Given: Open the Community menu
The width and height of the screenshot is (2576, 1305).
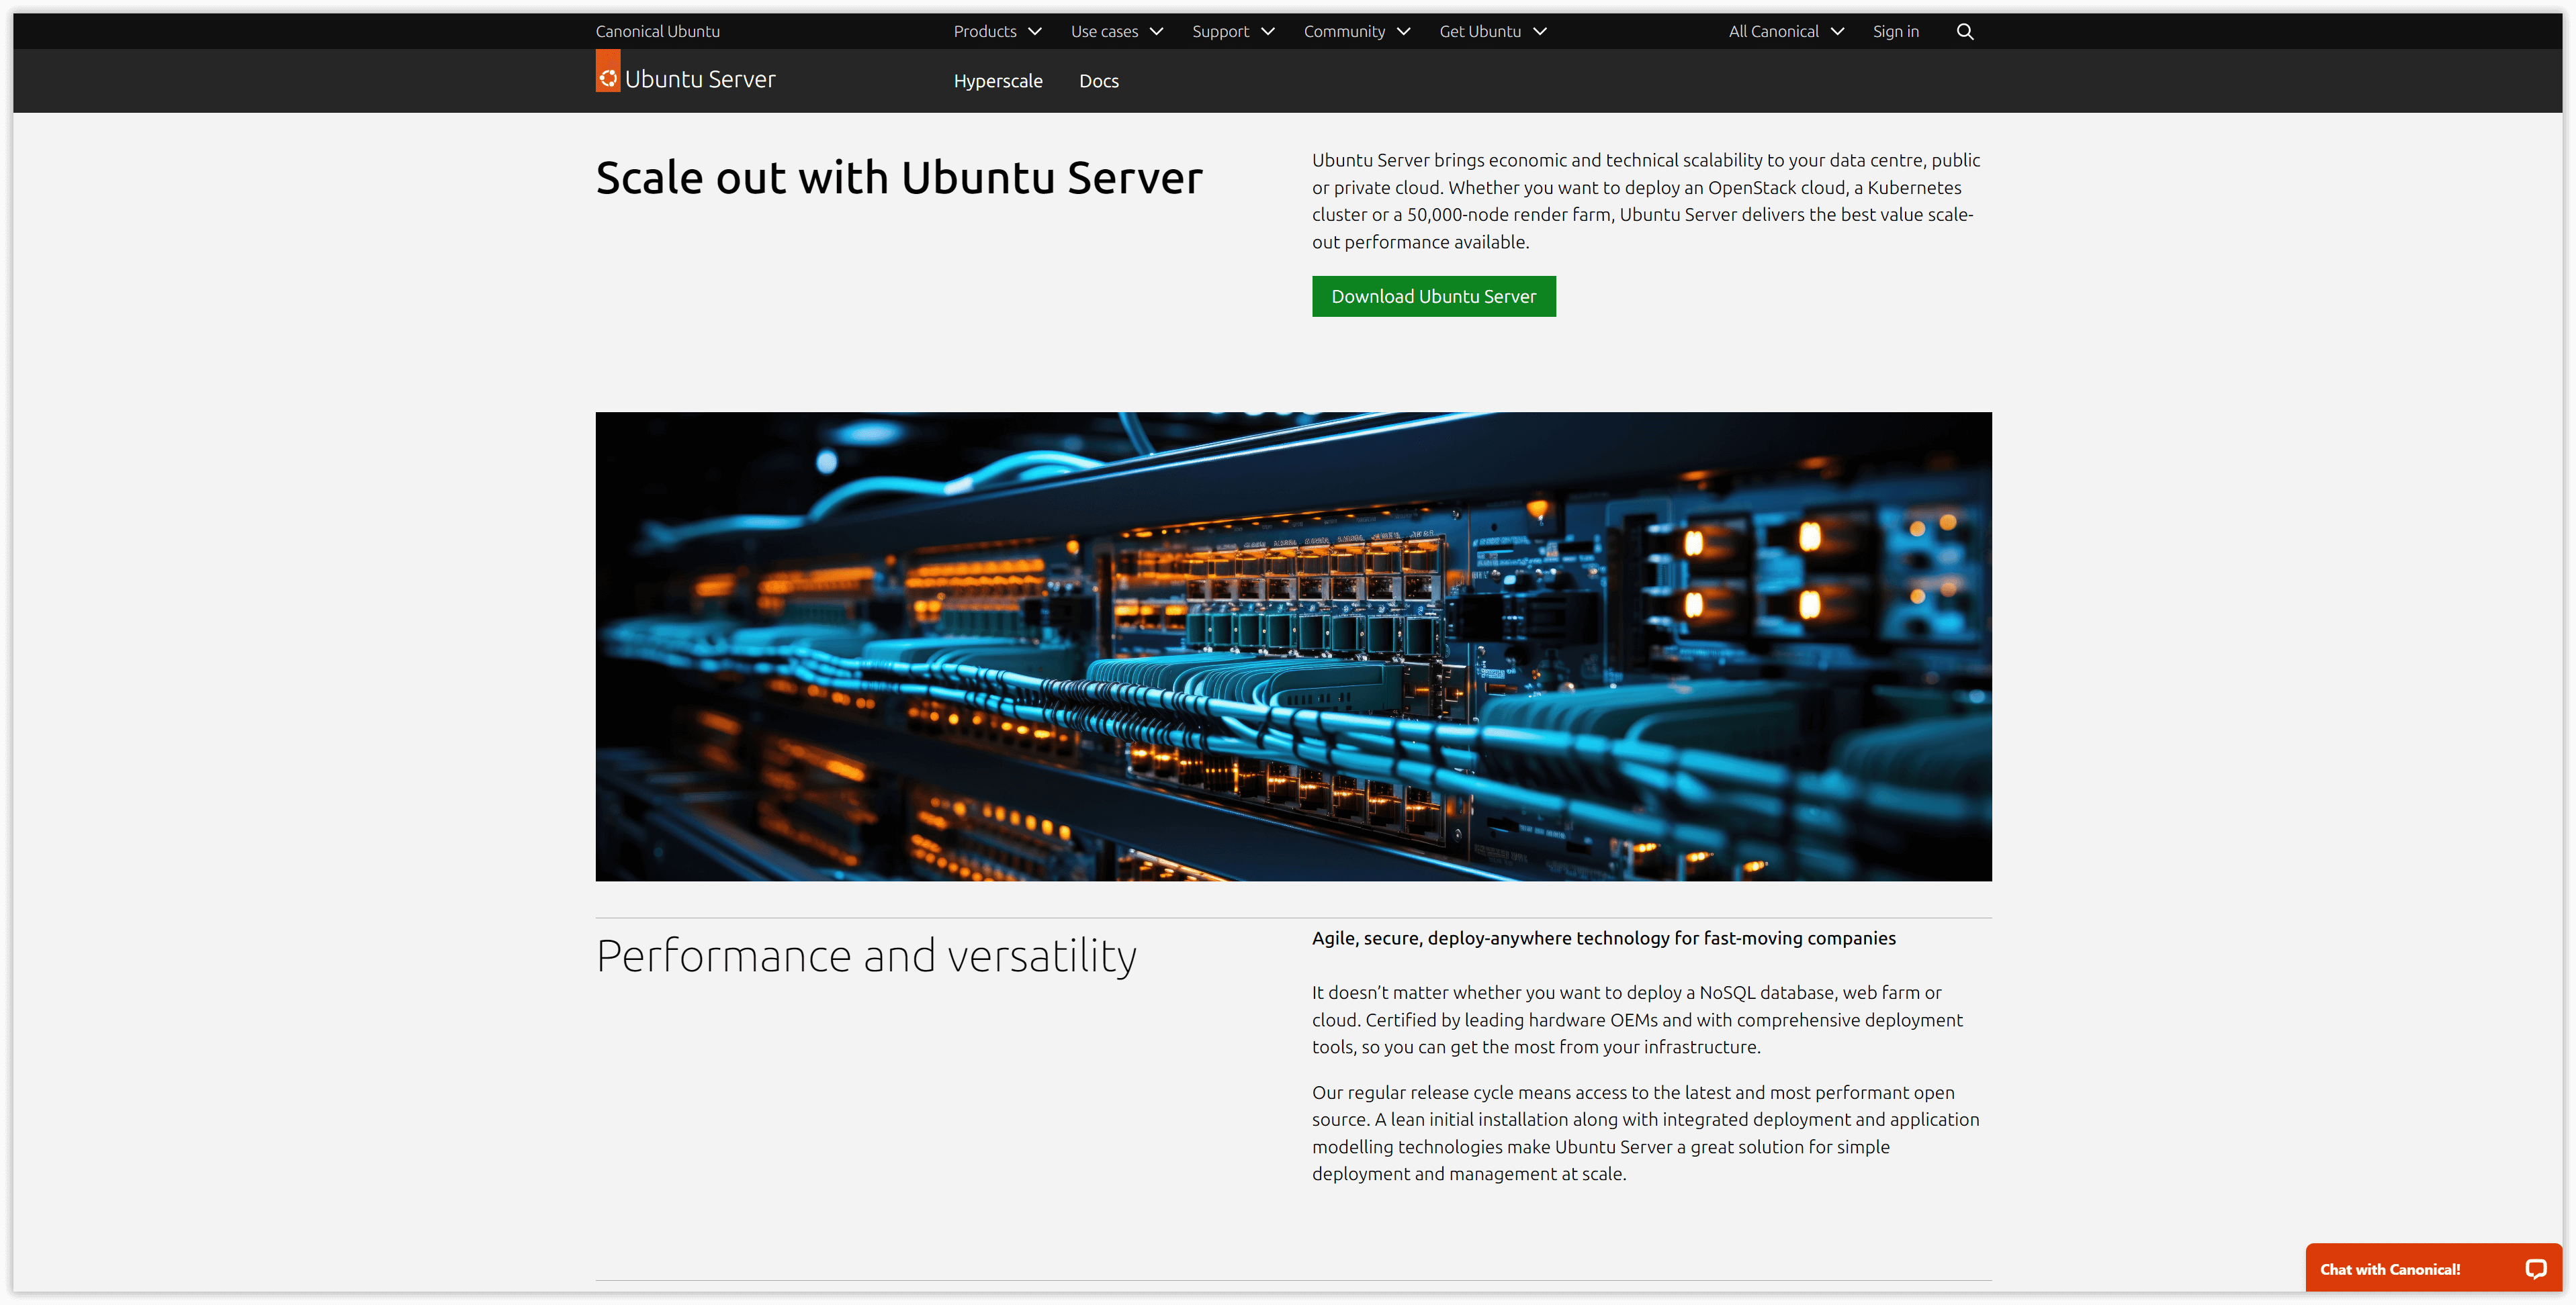Looking at the screenshot, I should click(1357, 31).
